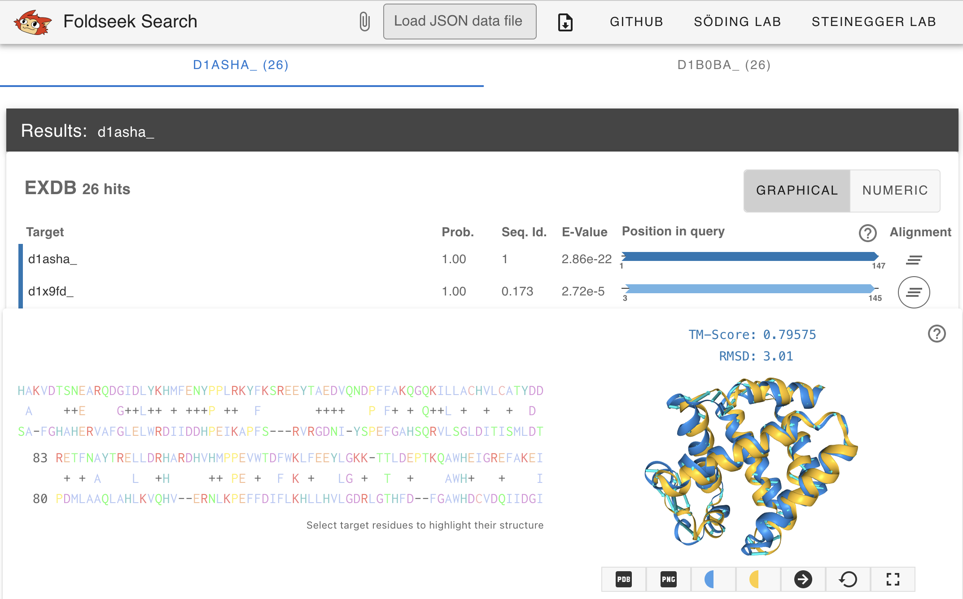The image size is (963, 599).
Task: Open the D1B0BA_ (26) tab
Action: pos(723,65)
